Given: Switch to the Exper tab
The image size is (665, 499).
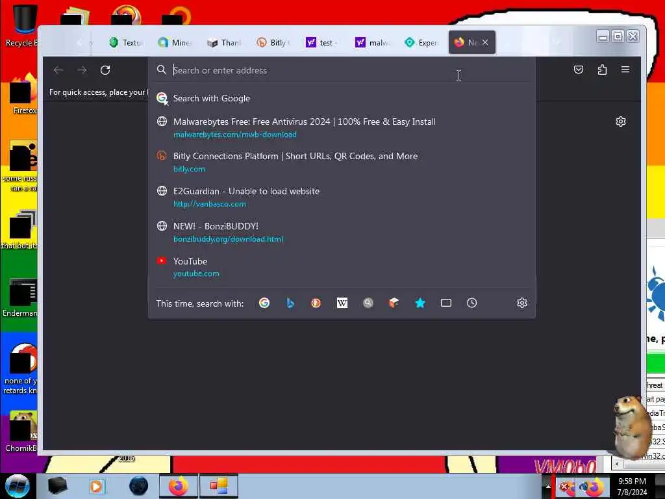Looking at the screenshot, I should pos(421,42).
